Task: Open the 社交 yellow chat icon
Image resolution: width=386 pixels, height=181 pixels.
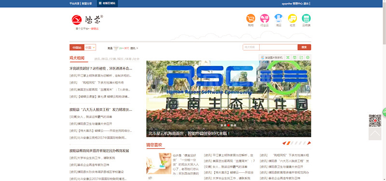Action: point(292,18)
